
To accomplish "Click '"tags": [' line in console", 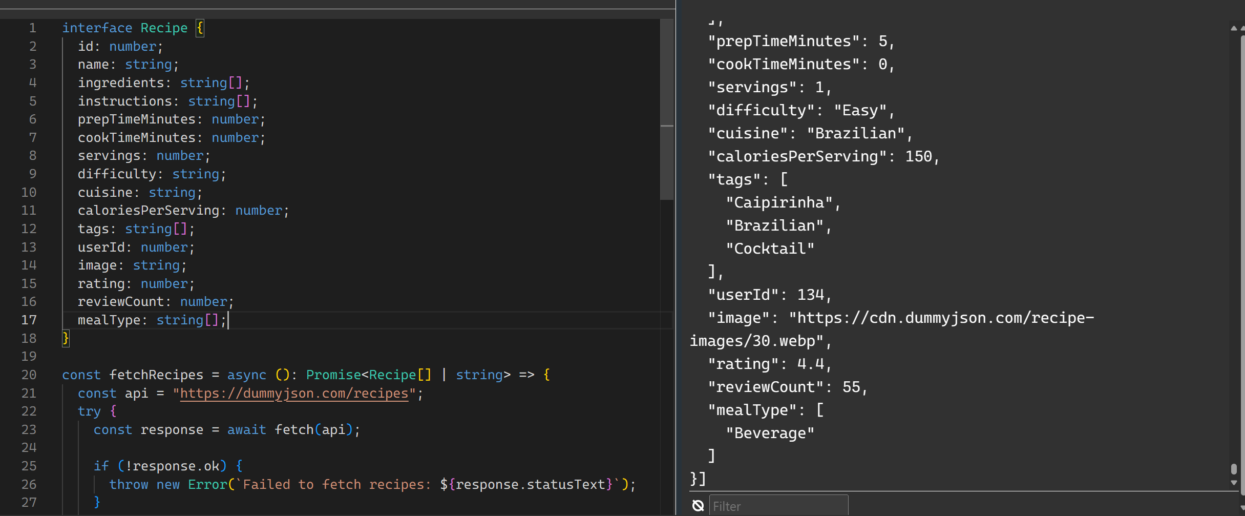I will (748, 180).
